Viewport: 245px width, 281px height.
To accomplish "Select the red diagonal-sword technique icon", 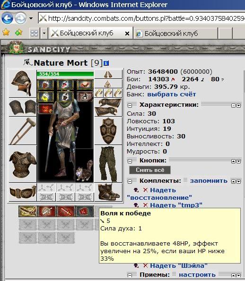I will pos(66,211).
